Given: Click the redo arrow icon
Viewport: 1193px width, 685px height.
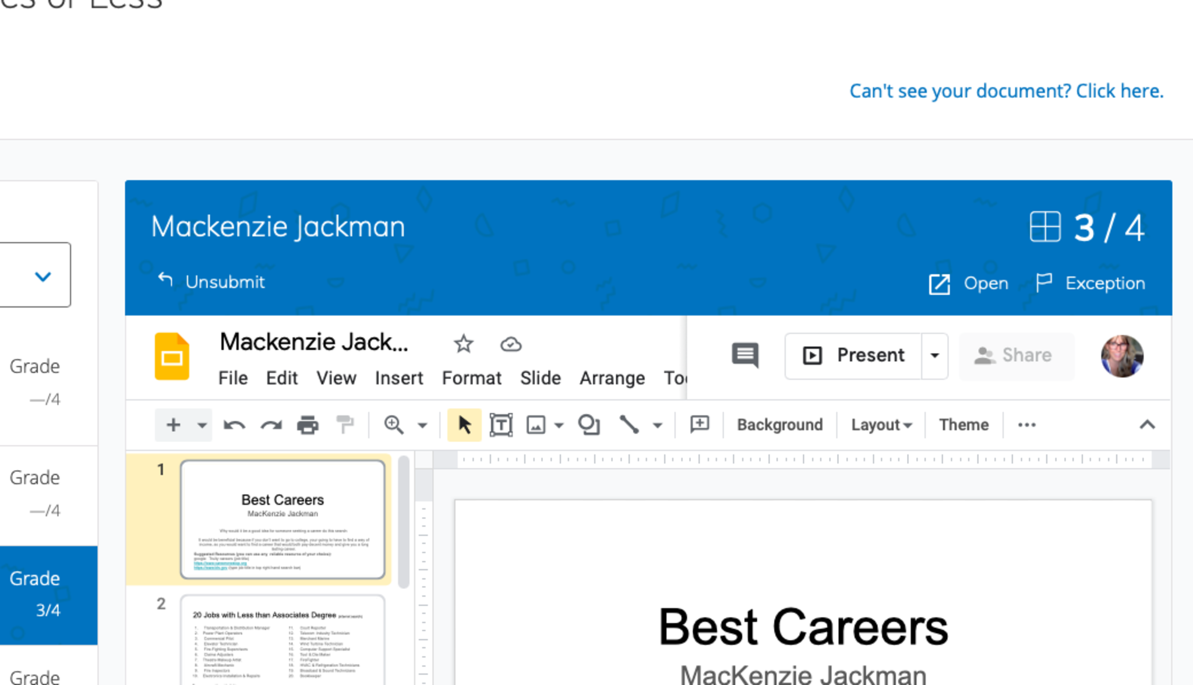Looking at the screenshot, I should tap(271, 425).
